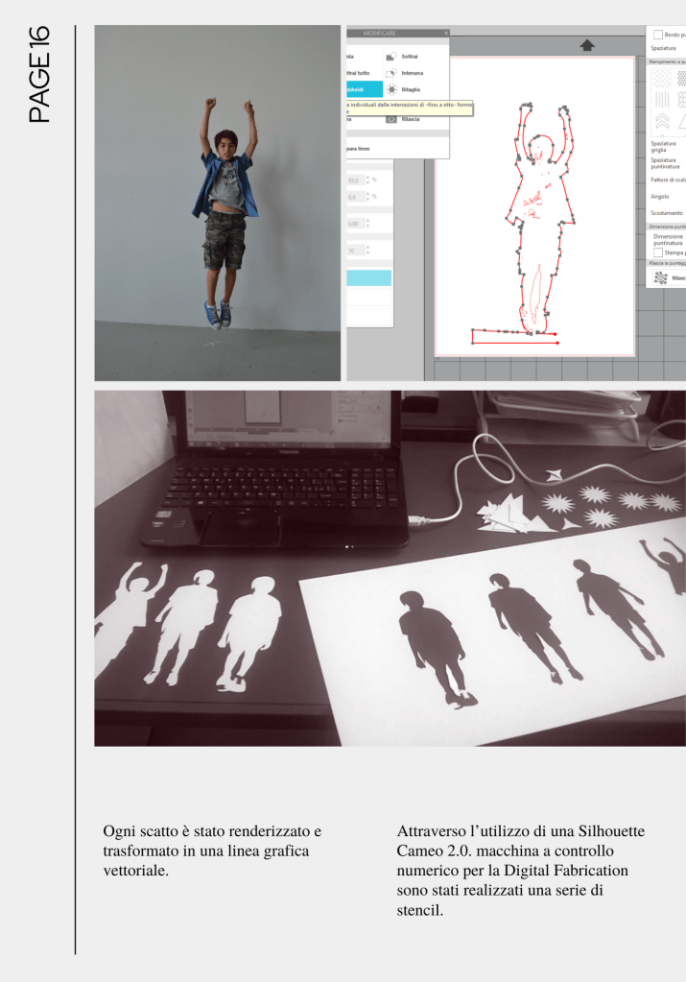Click the Sottrai (subtract) shape icon

[x=392, y=57]
